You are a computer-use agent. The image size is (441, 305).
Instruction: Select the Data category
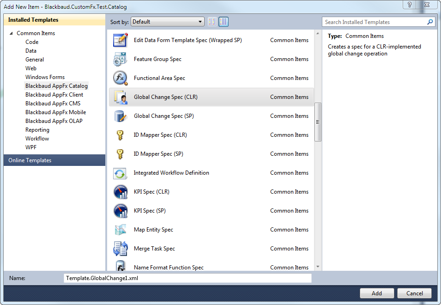(x=31, y=51)
